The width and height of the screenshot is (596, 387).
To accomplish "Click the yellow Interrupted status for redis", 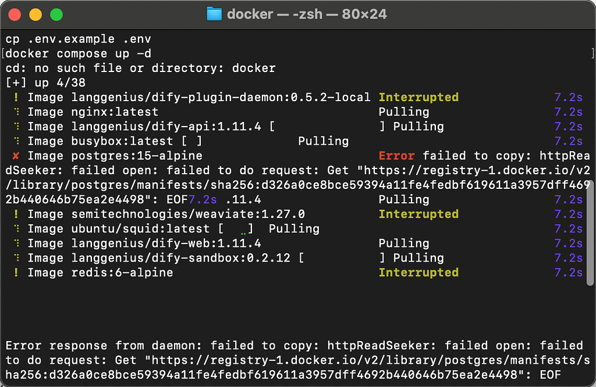I will coord(418,273).
